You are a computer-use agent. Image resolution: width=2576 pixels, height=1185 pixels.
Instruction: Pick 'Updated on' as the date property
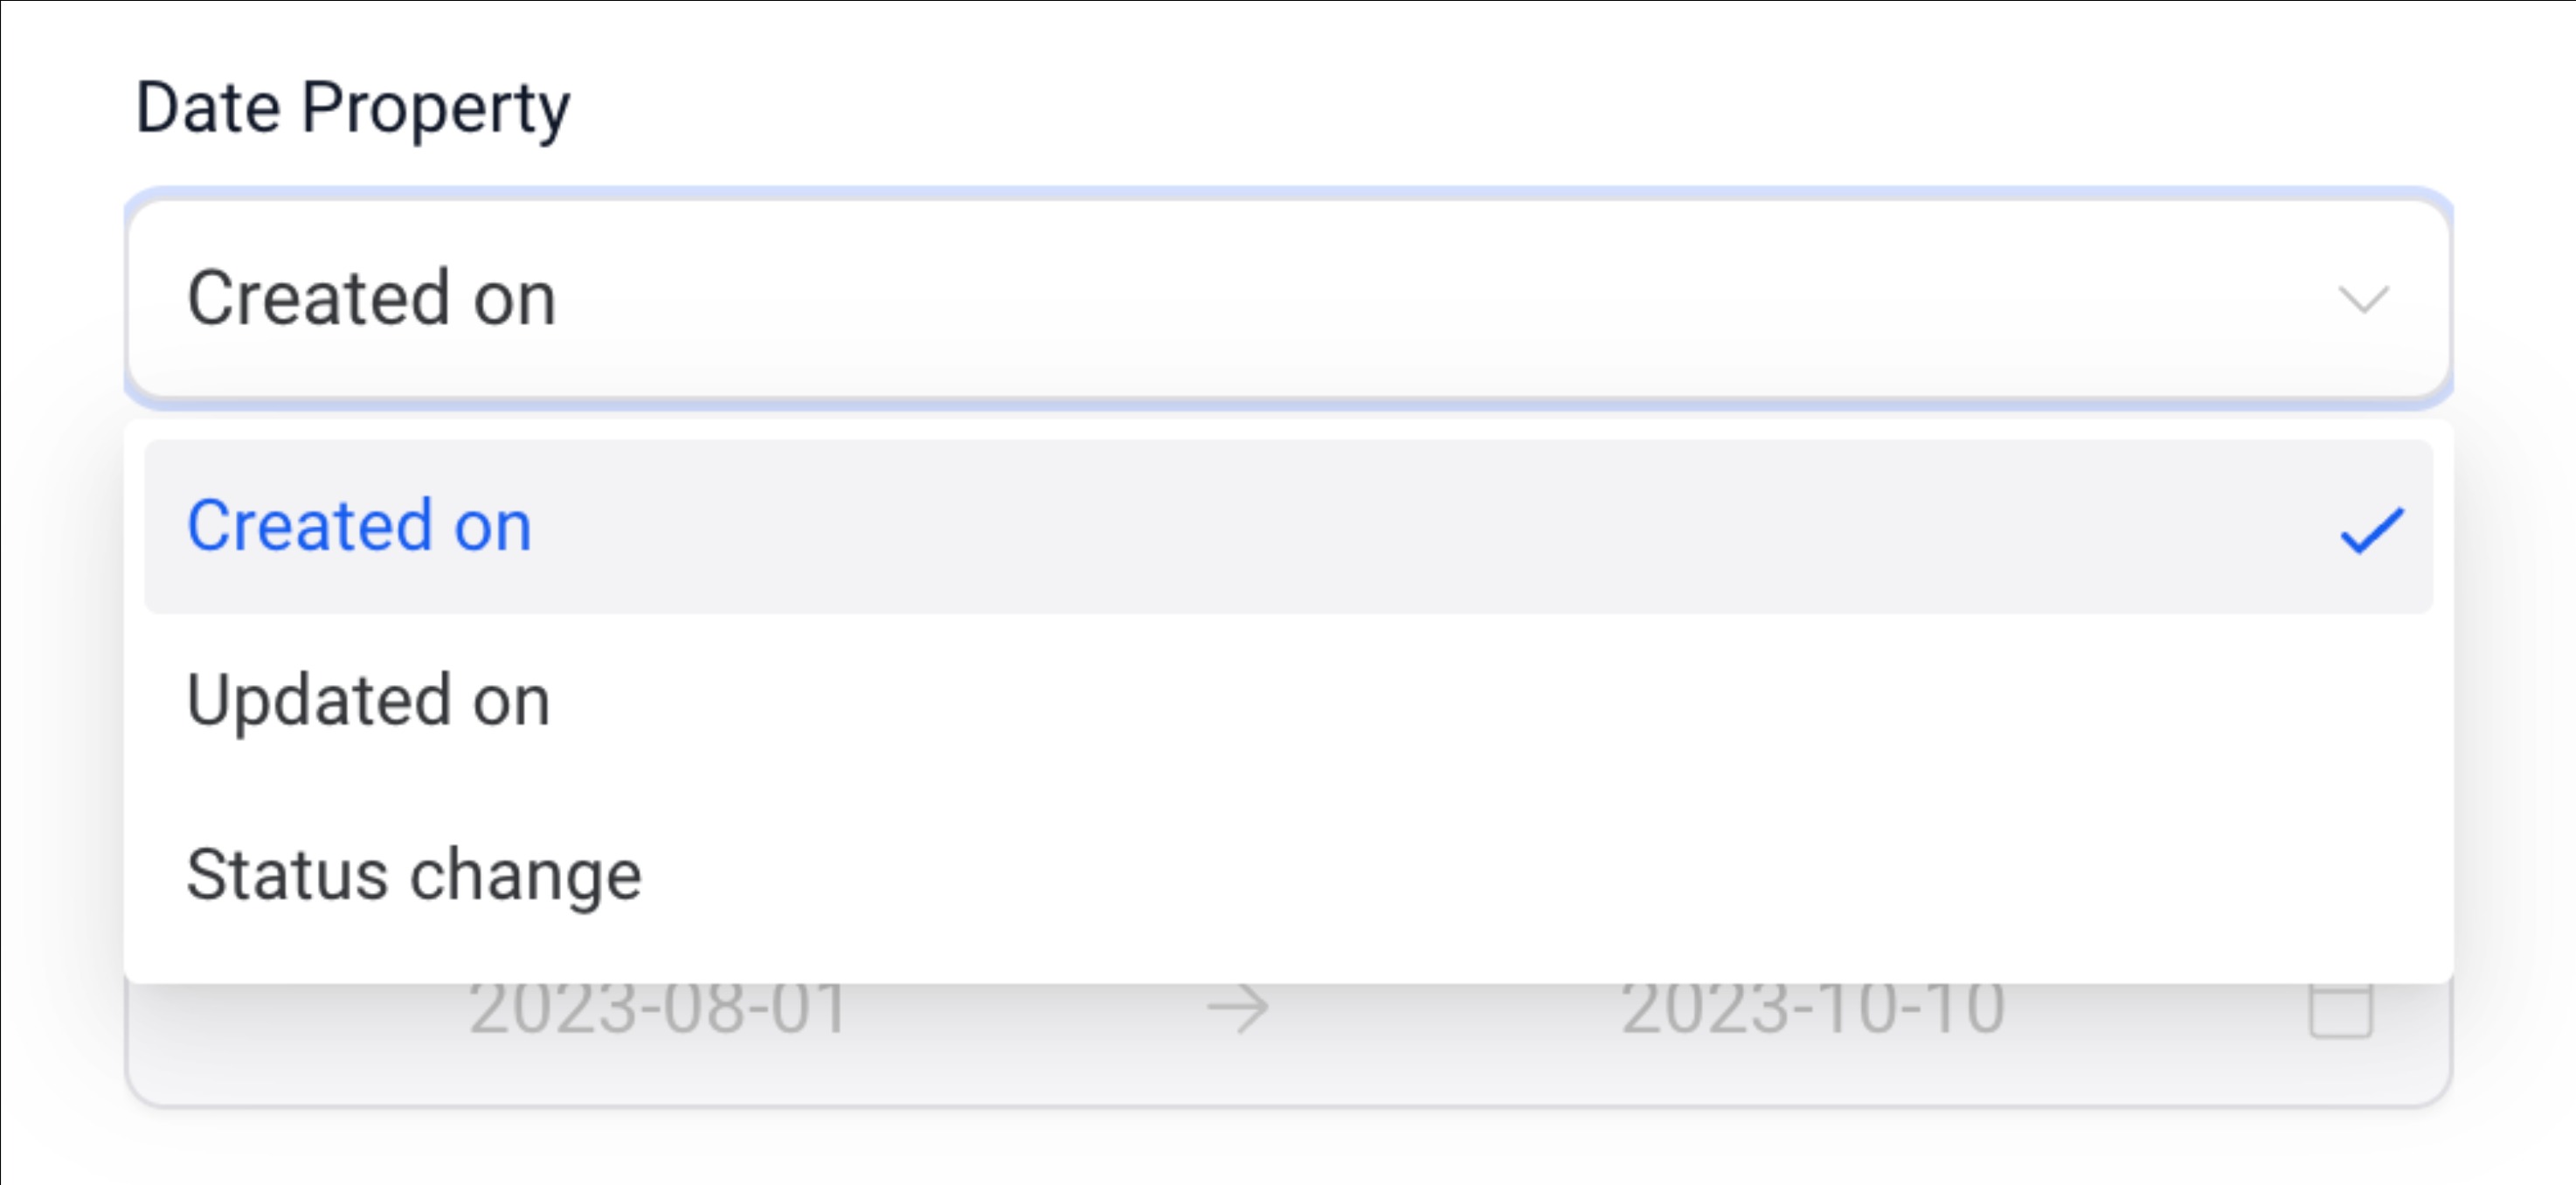point(368,700)
